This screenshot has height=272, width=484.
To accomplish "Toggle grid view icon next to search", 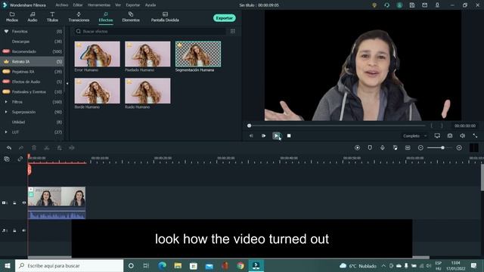I will tap(233, 32).
